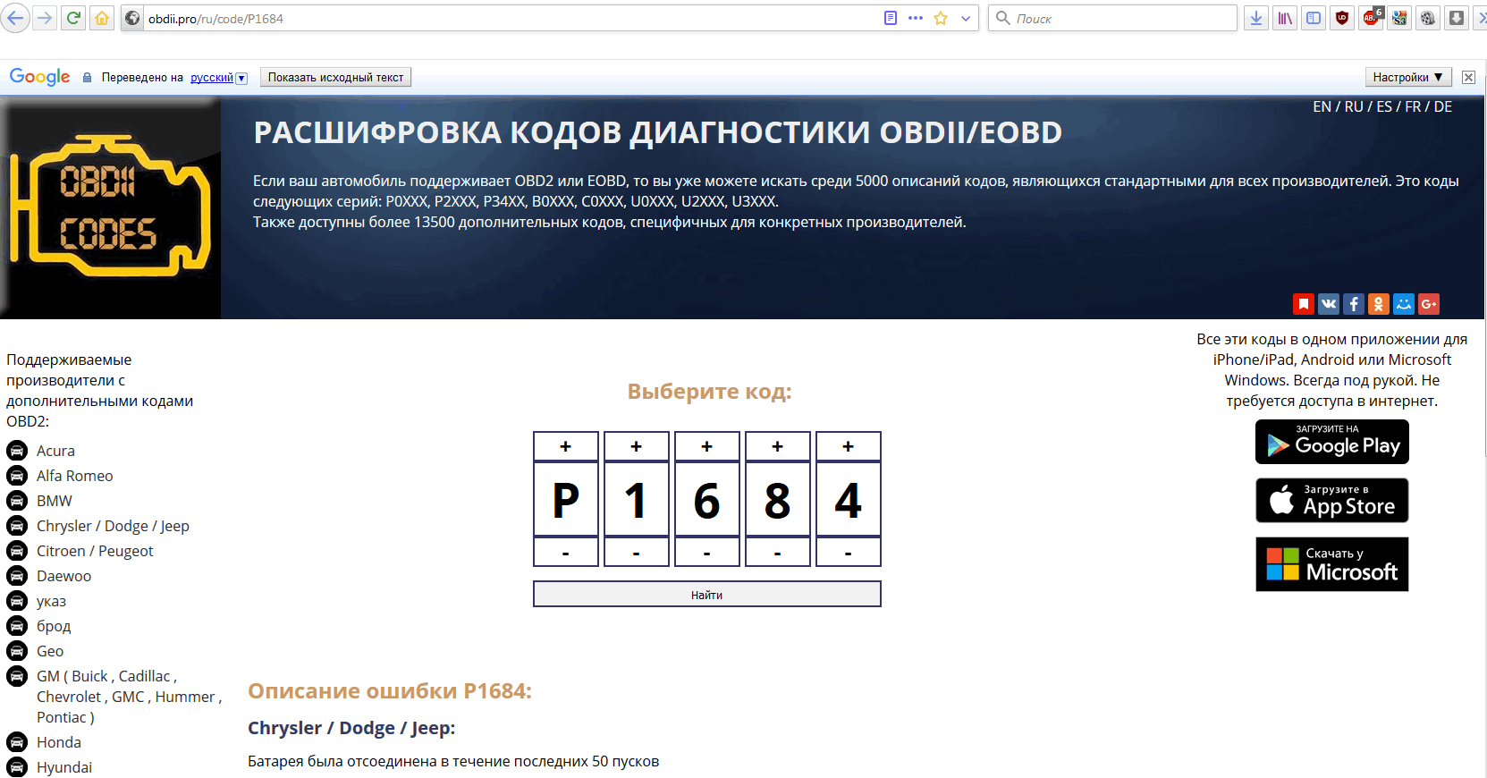The height and width of the screenshot is (778, 1487).
Task: Switch site language to FR
Action: pos(1413,106)
